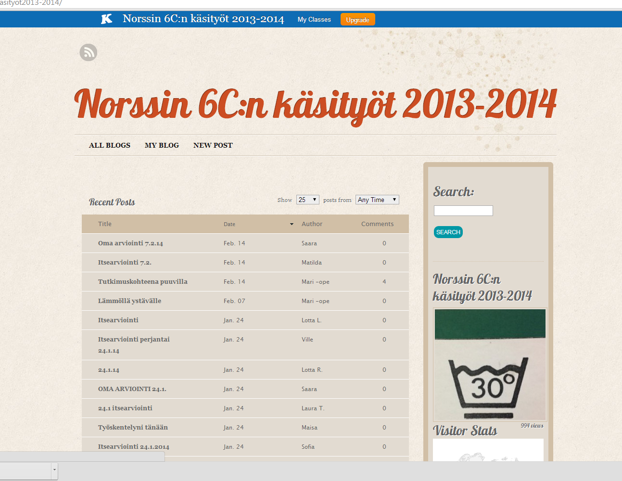Click the large orange blog title heading
The width and height of the screenshot is (622, 481).
315,104
